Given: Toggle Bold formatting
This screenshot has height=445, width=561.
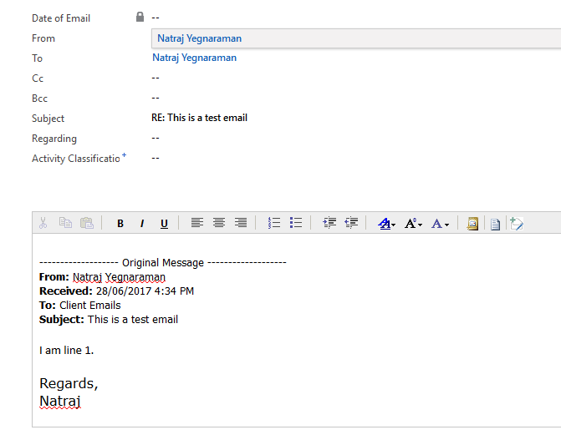Looking at the screenshot, I should pos(120,224).
